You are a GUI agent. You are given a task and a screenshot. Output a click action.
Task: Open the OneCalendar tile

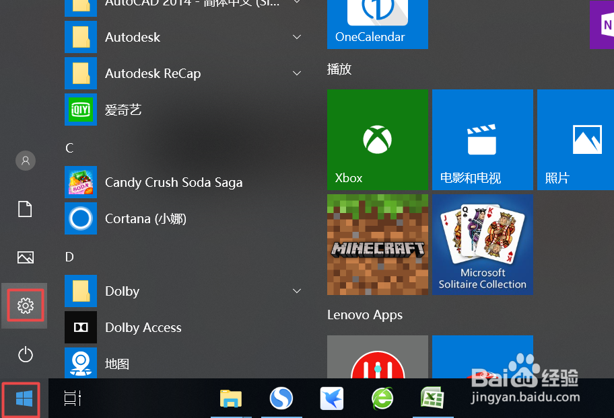(x=378, y=24)
